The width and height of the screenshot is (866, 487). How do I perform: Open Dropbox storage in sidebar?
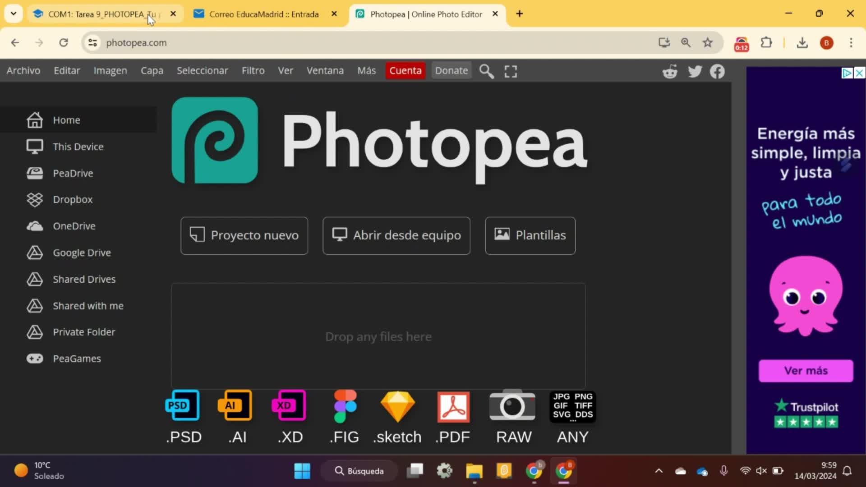(x=72, y=199)
